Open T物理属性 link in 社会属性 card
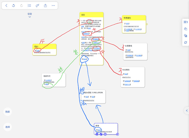Screen dimensions: 189x138 (x=136, y=81)
